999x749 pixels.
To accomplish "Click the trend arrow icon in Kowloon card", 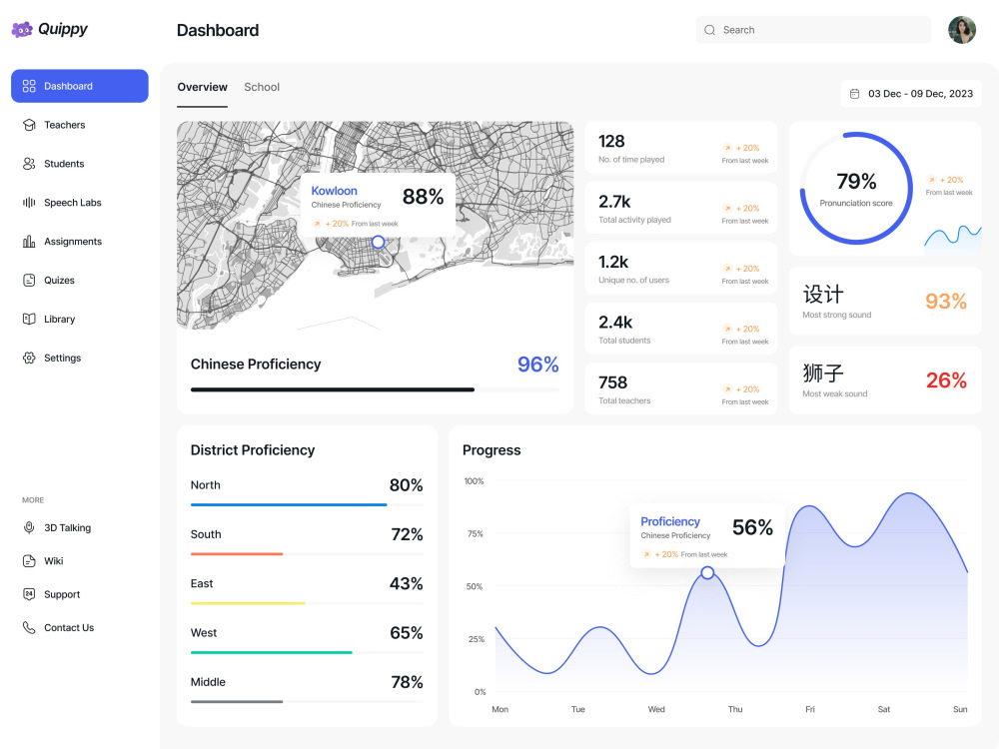I will click(317, 224).
